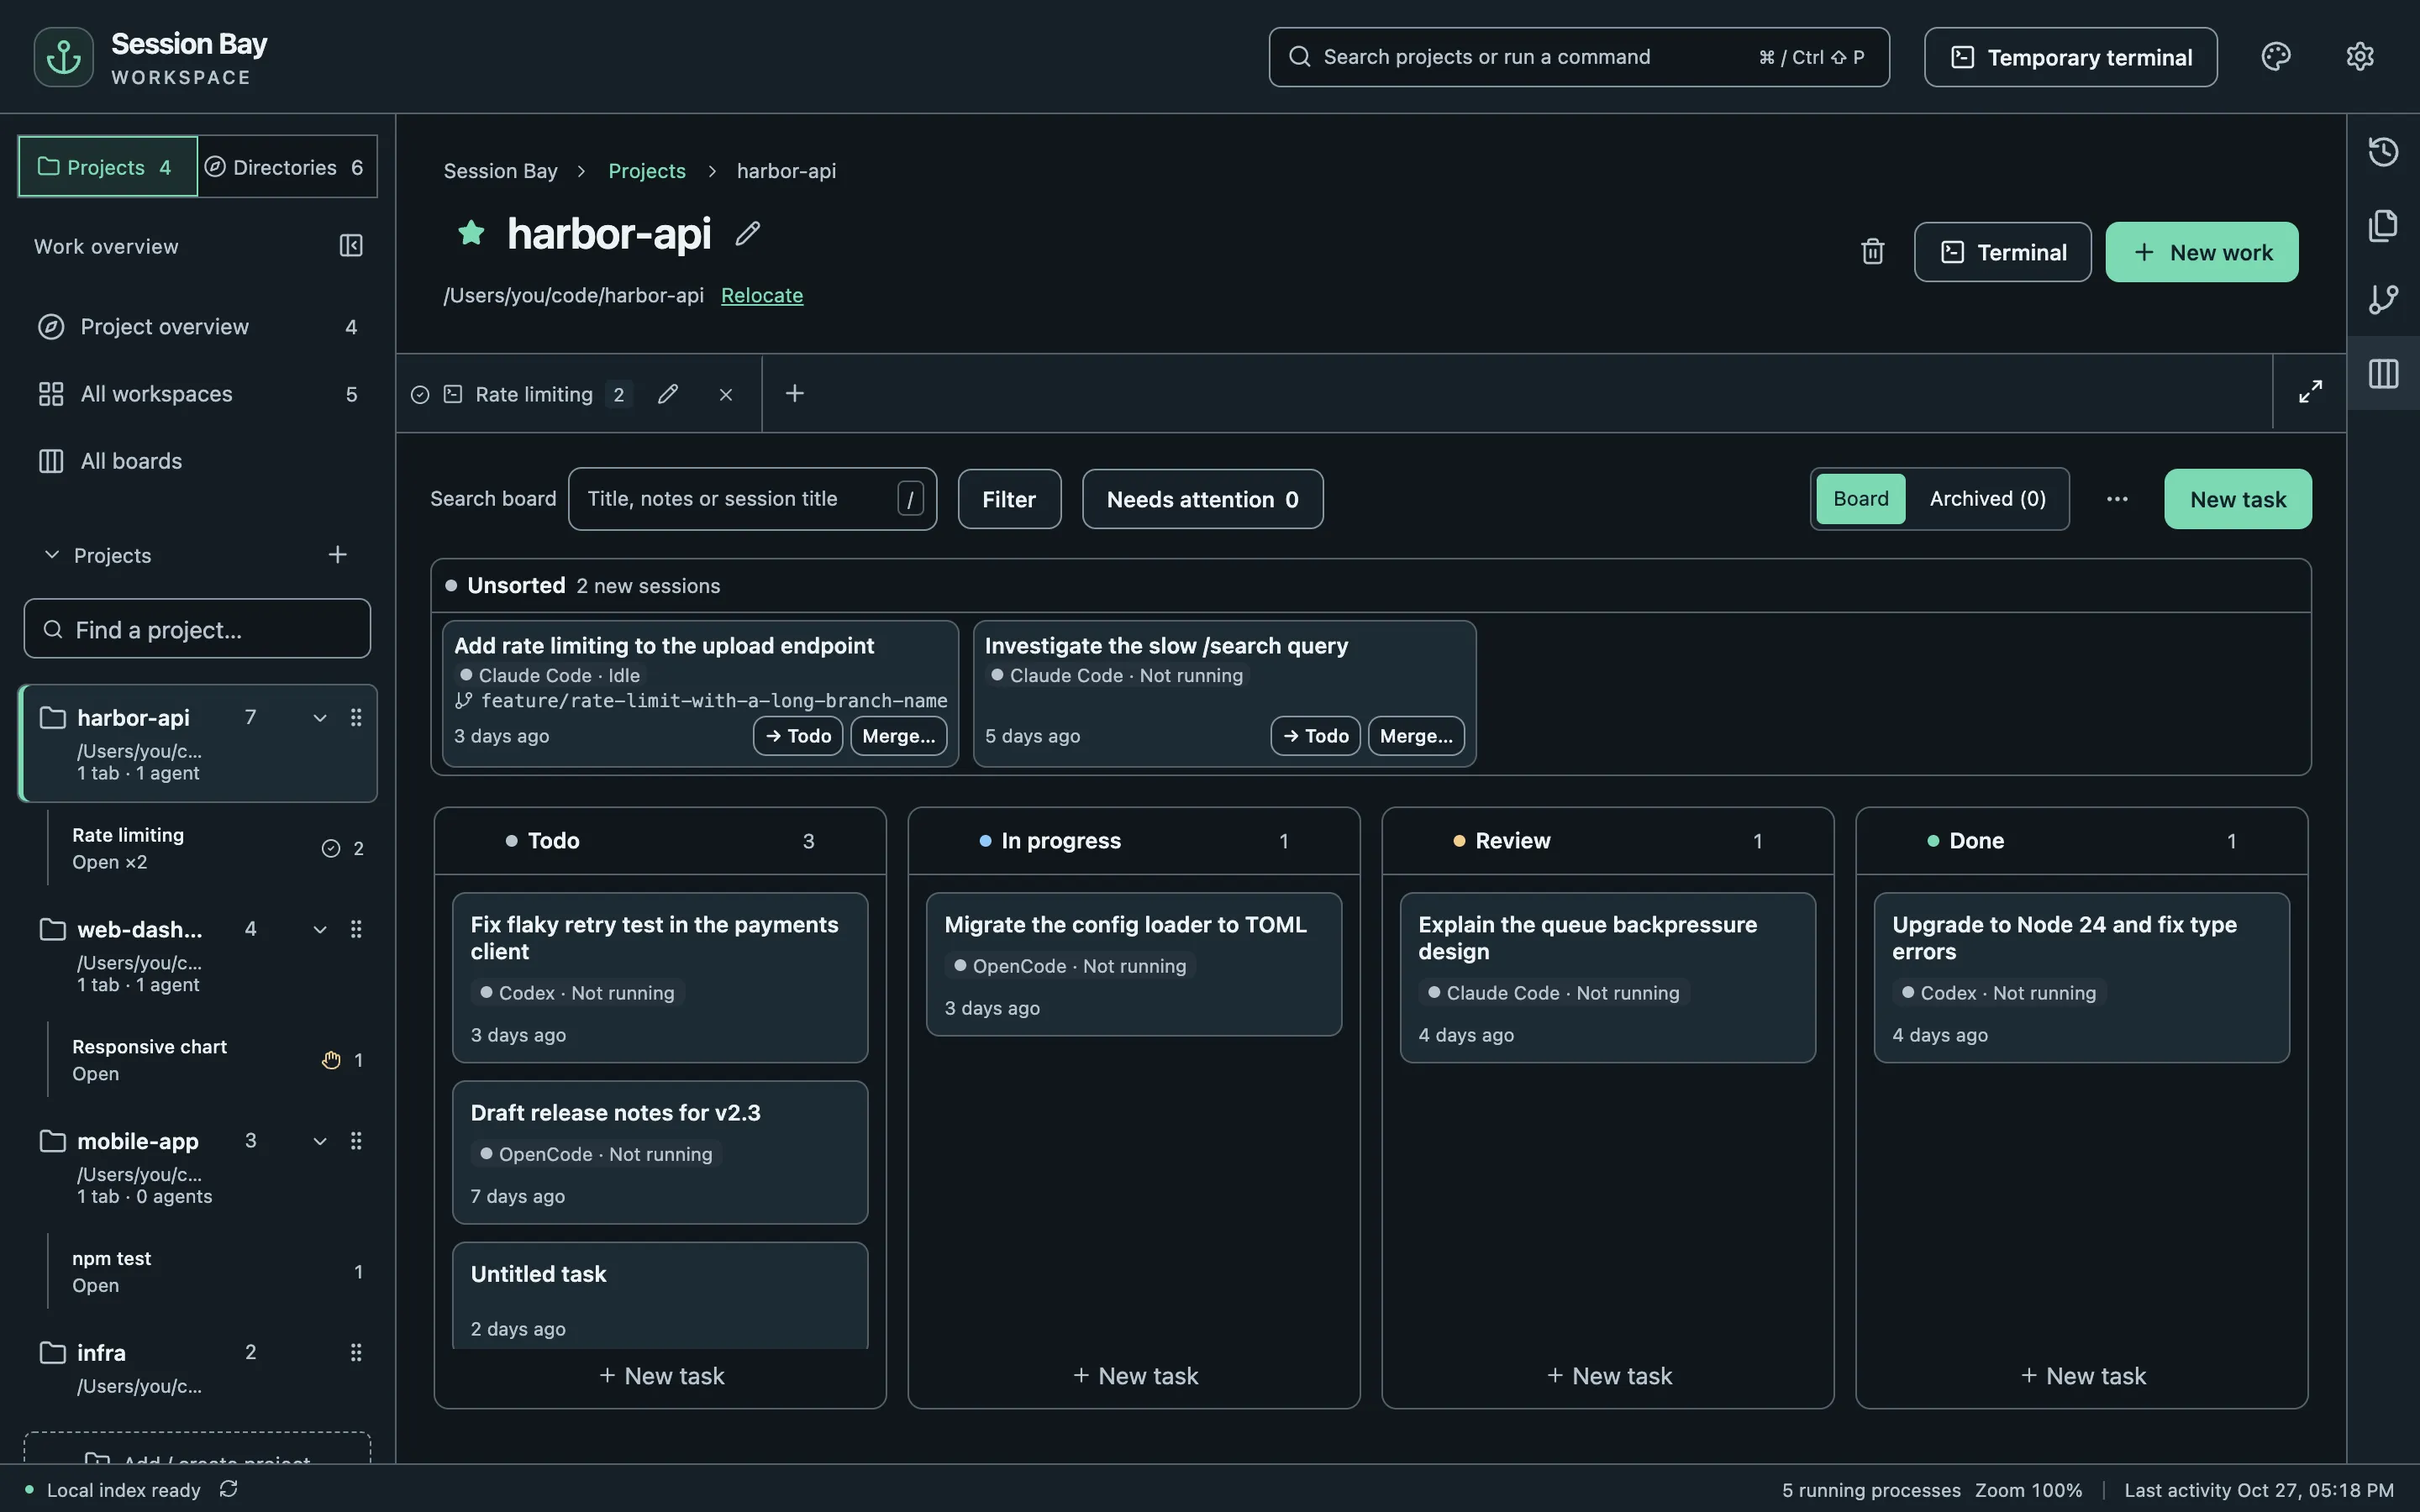The image size is (2420, 1512).
Task: Focus the Search board input field
Action: [x=752, y=499]
